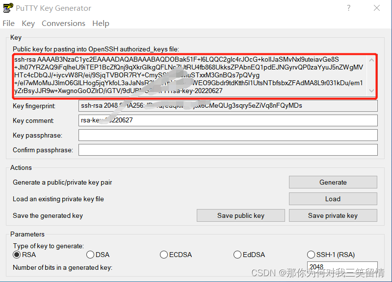Click the Key comment field
Screen dimensions: 392x282
coord(228,120)
